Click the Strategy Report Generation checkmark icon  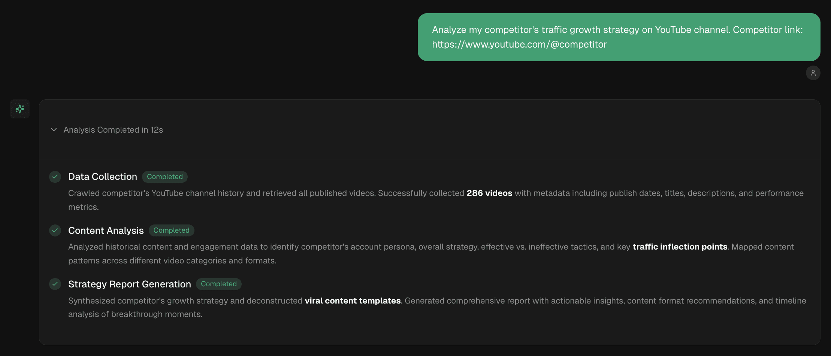tap(55, 284)
